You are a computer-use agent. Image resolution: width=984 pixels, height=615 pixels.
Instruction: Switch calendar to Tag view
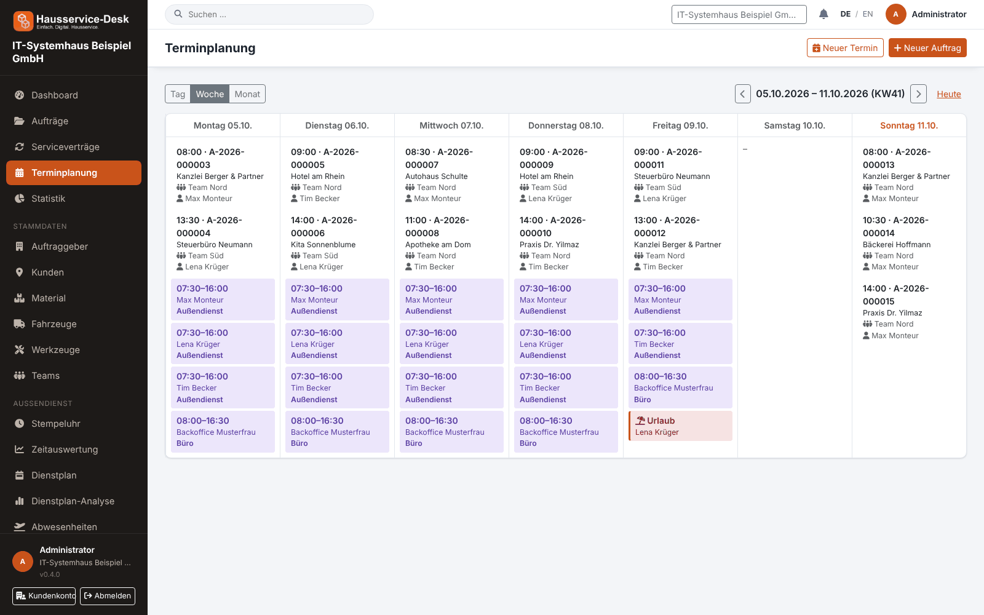pos(178,94)
